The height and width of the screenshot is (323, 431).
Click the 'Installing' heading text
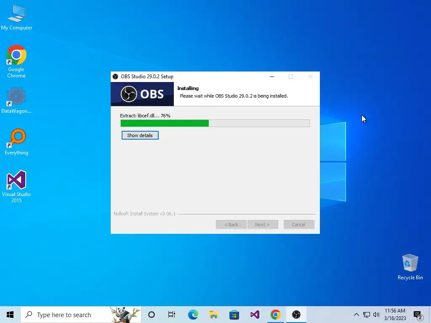point(188,88)
